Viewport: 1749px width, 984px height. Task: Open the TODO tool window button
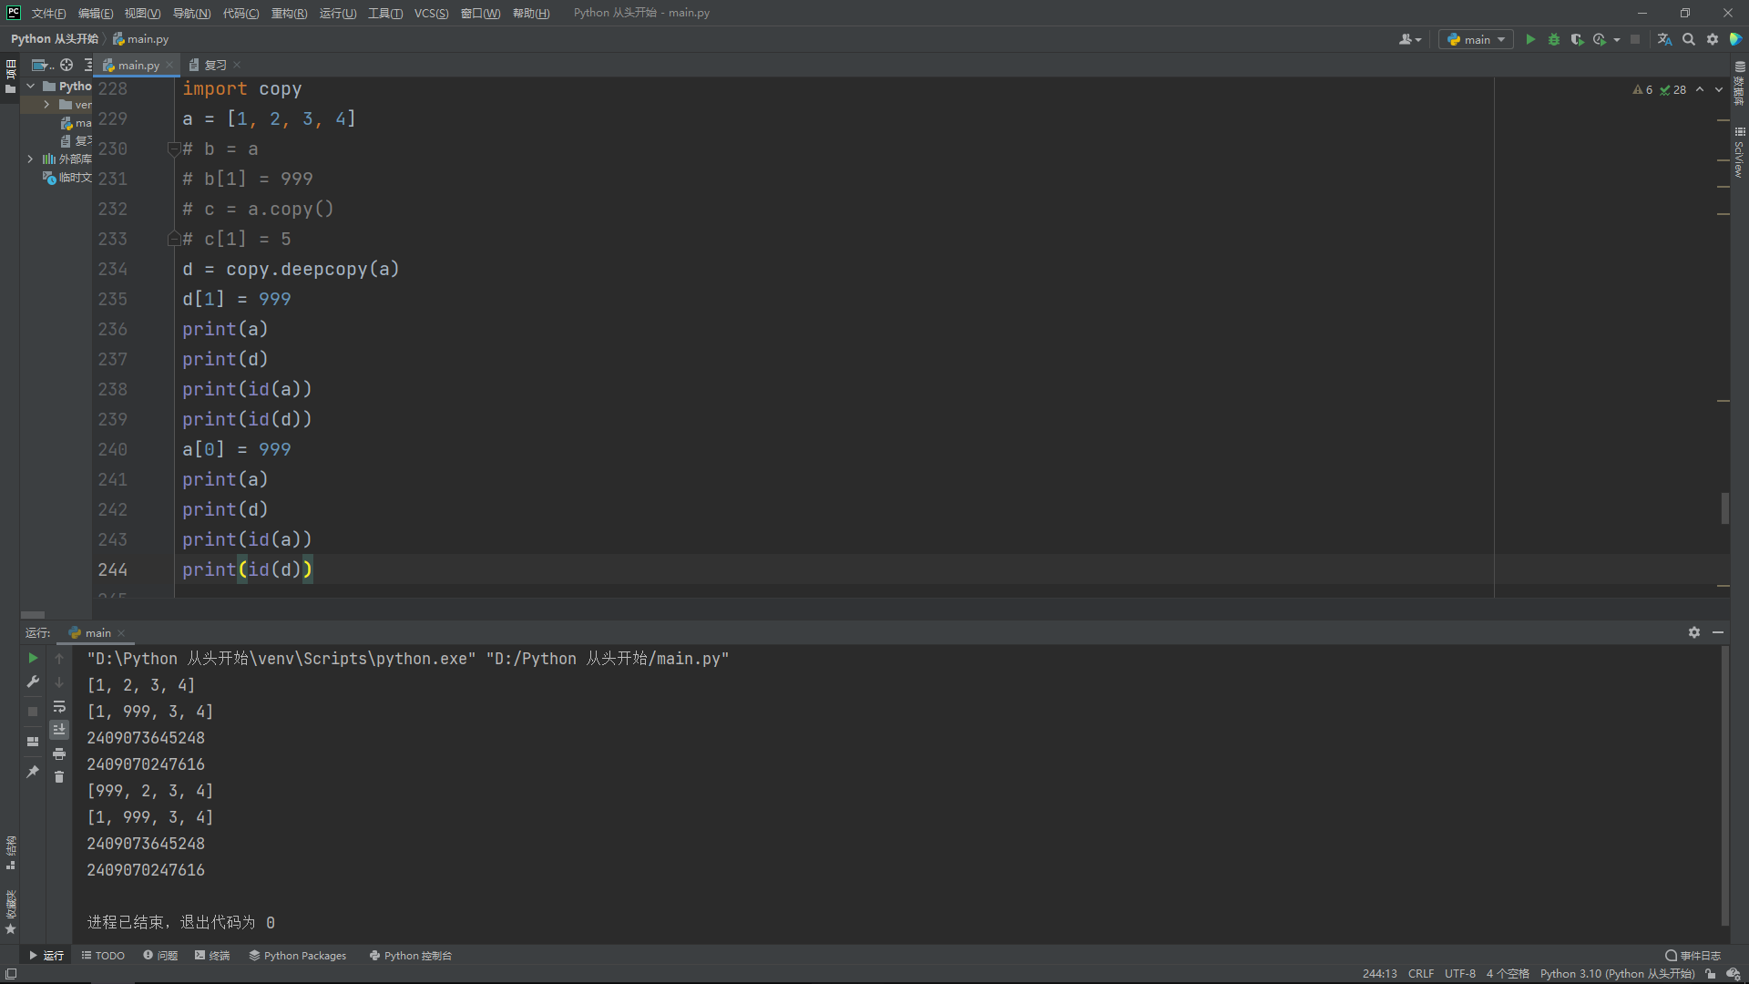pos(103,956)
